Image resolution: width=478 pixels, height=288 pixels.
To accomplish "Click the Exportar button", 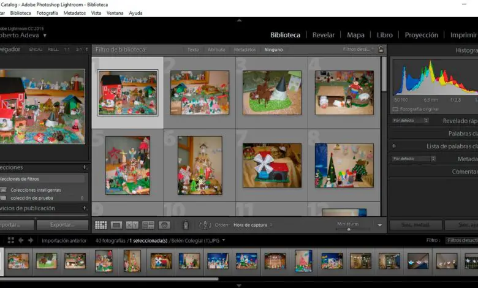I will (62, 225).
